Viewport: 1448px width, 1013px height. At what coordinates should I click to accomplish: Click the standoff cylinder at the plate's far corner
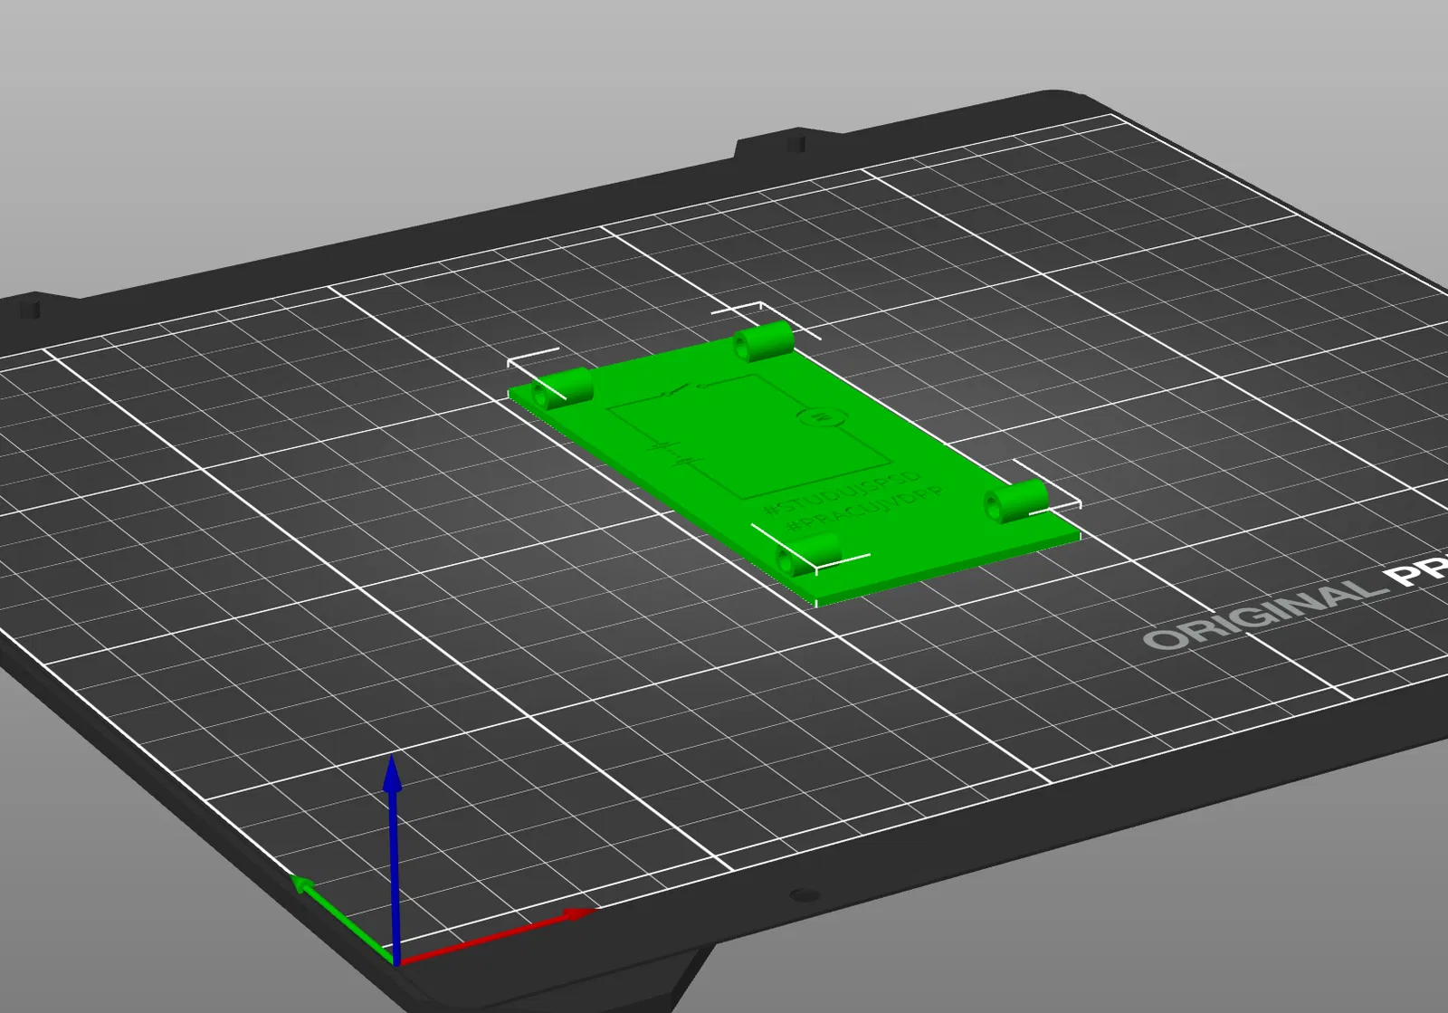[x=764, y=340]
